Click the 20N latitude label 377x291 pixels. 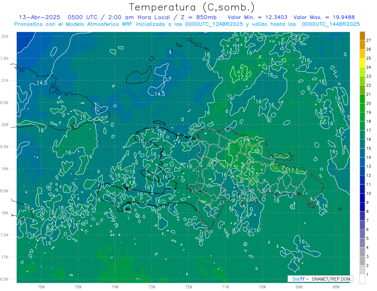[x=5, y=125]
